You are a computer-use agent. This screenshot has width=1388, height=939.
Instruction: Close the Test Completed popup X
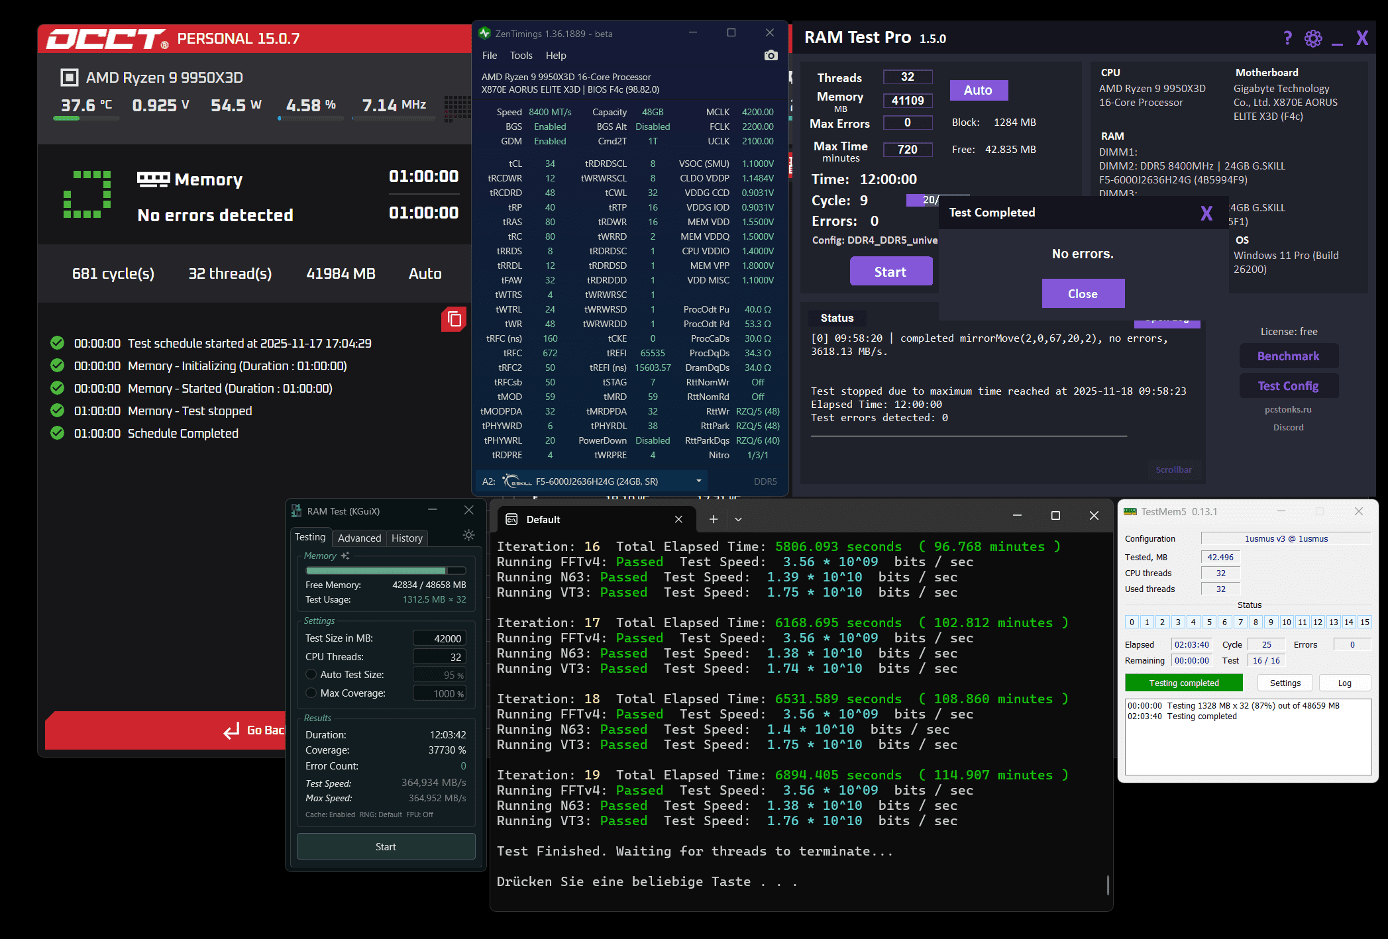(1206, 213)
